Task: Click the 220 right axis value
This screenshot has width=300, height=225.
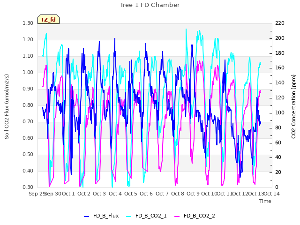Action: [x=280, y=23]
